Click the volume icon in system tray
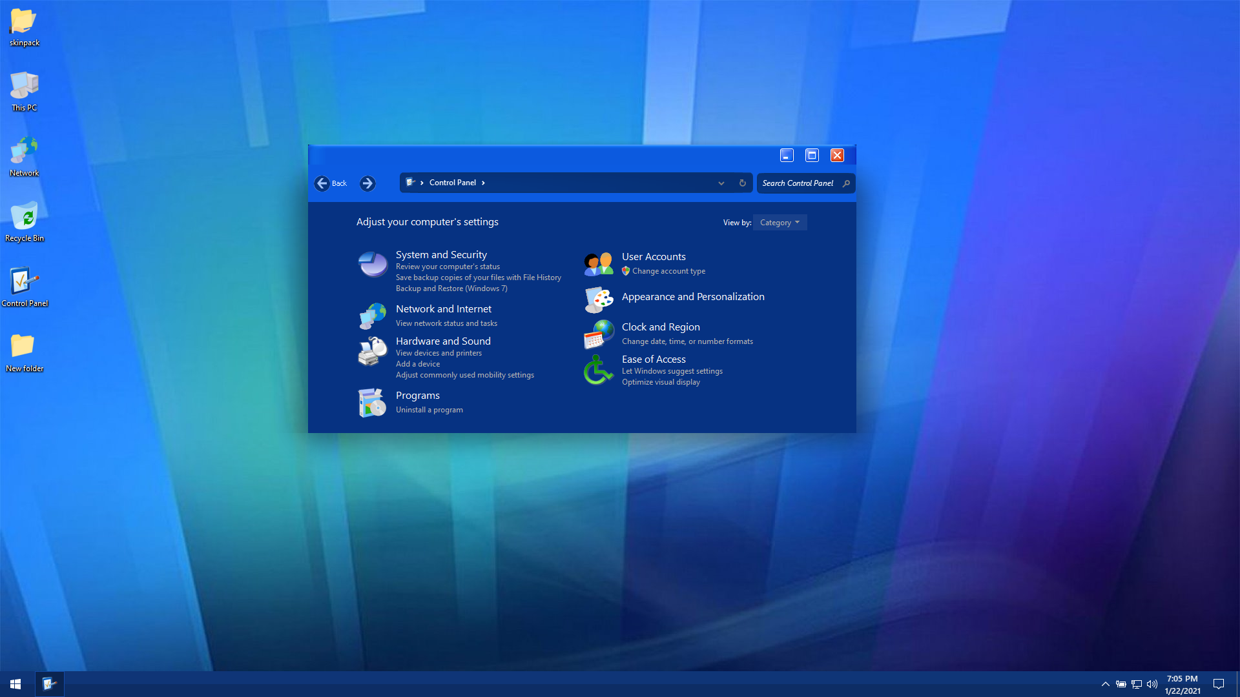Screen dimensions: 1240x697 coord(1152,684)
